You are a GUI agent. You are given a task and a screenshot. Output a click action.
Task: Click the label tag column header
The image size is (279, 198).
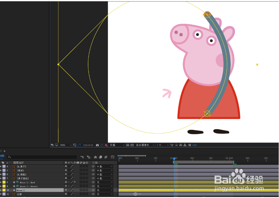point(3,162)
